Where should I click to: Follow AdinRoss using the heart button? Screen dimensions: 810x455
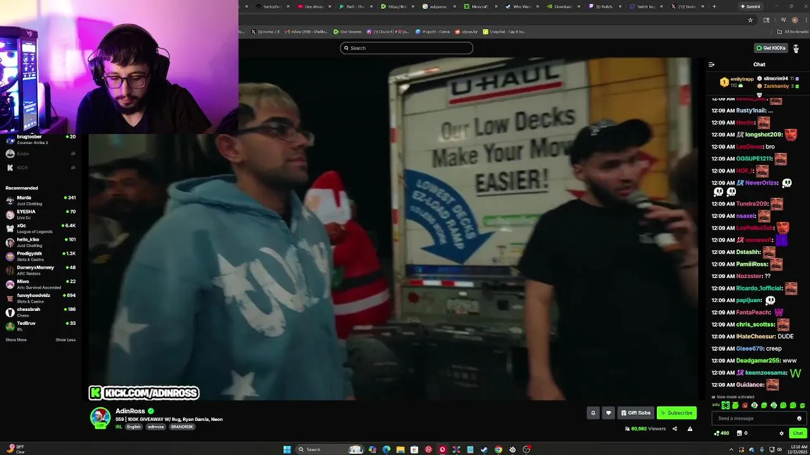tap(608, 413)
